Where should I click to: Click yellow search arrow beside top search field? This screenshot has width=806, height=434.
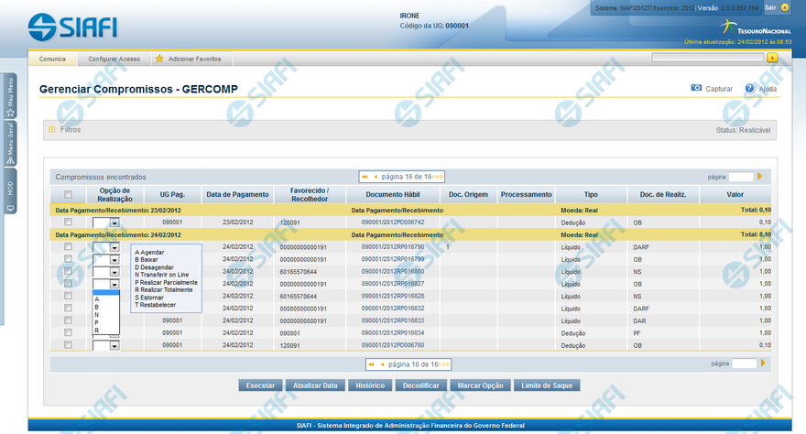tap(772, 58)
